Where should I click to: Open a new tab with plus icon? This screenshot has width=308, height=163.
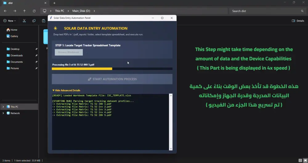[55, 3]
